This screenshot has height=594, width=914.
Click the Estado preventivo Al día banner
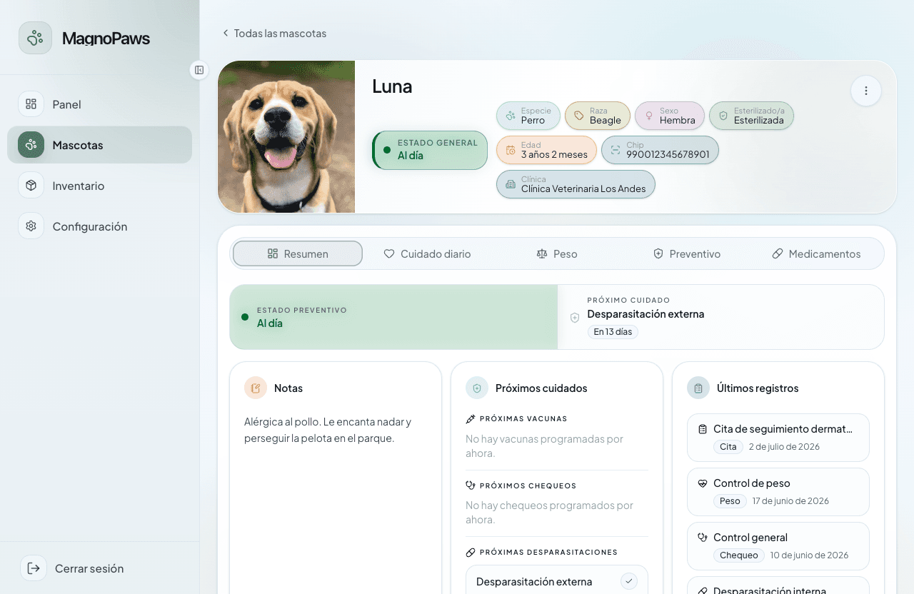click(x=393, y=317)
